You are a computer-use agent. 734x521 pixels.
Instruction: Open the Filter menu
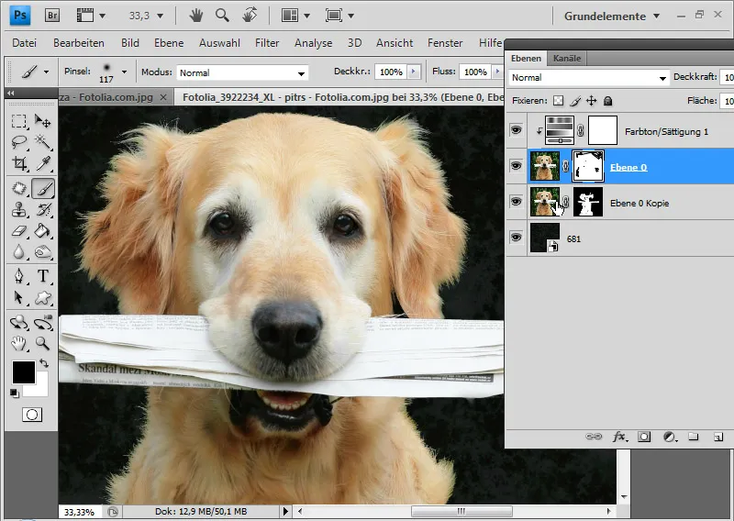(267, 43)
